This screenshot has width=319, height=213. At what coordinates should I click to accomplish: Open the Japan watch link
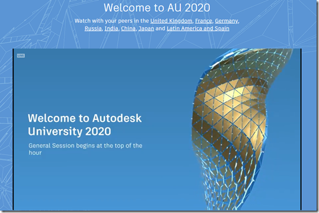tap(146, 28)
